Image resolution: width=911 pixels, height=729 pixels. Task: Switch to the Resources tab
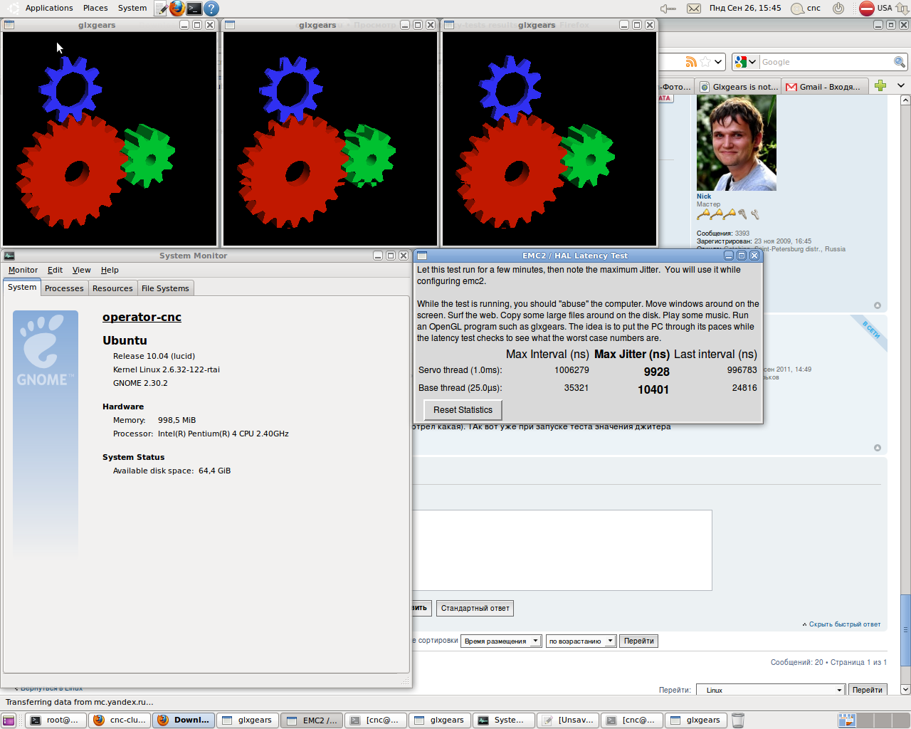click(112, 288)
